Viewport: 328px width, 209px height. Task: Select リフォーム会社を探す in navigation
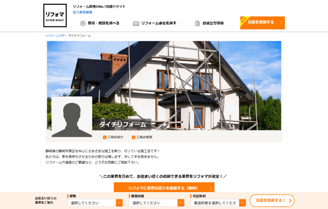[x=159, y=23]
